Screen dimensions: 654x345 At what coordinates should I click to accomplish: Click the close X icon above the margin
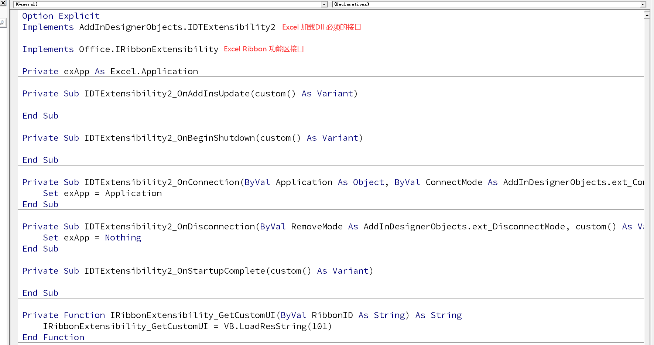coord(4,3)
